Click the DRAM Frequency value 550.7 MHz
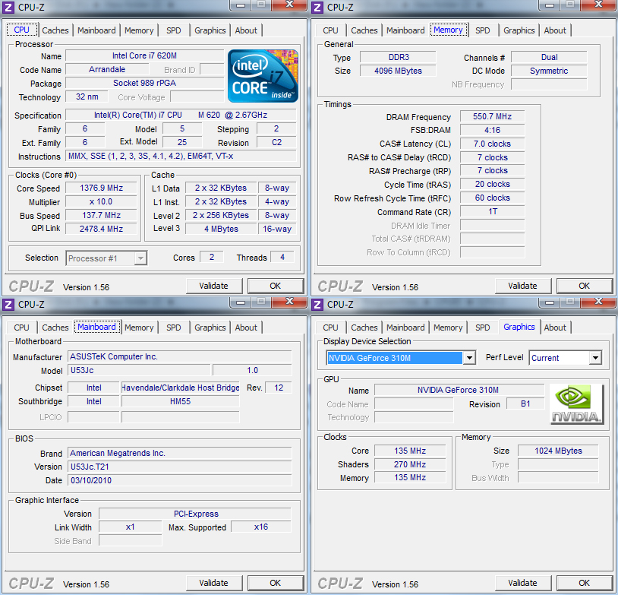The height and width of the screenshot is (595, 618). (x=492, y=117)
